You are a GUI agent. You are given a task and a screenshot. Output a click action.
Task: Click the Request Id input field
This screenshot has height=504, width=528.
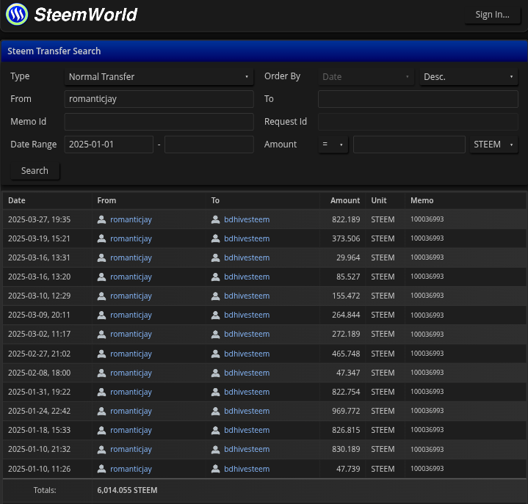pyautogui.click(x=418, y=122)
